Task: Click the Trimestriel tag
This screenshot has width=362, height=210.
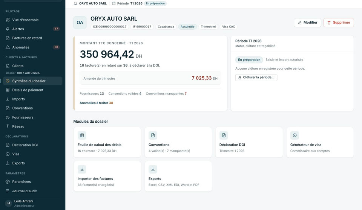Action: [208, 27]
